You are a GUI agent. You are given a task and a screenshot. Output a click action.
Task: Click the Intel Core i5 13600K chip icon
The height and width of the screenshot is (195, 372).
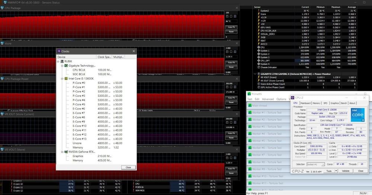pyautogui.click(x=66, y=79)
